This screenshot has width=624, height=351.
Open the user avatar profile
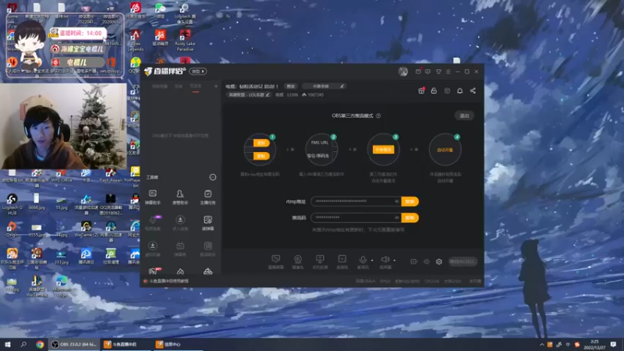(x=402, y=72)
